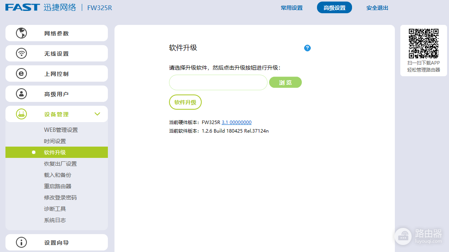Click the firmware file path input field
This screenshot has height=252, width=449.
[x=218, y=83]
